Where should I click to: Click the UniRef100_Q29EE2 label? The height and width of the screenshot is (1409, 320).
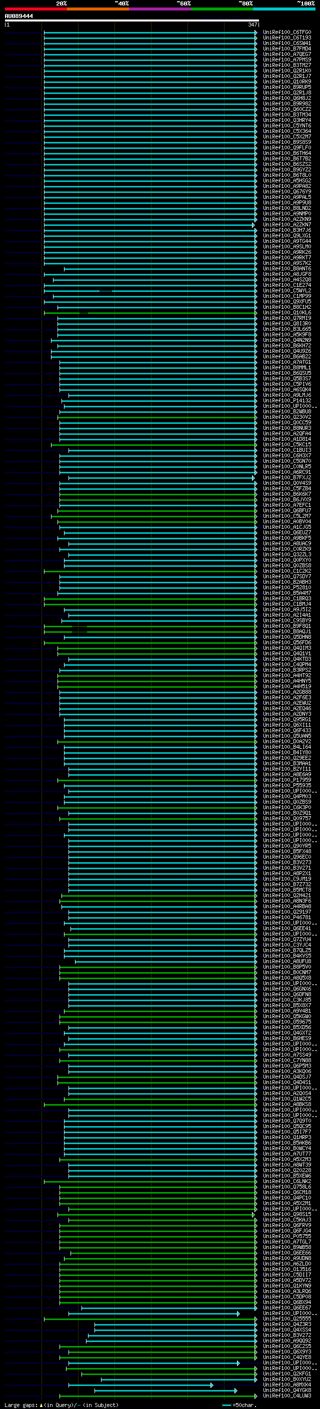pos(287,758)
